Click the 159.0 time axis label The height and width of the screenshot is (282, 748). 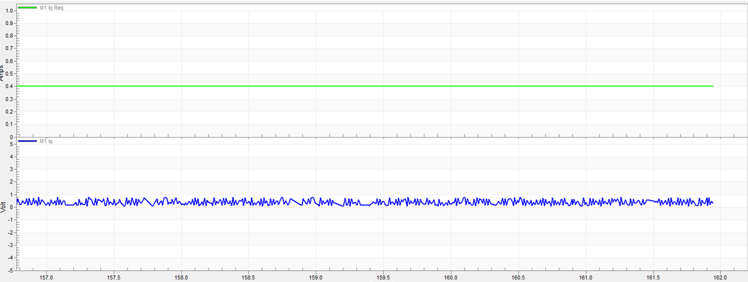pyautogui.click(x=315, y=278)
